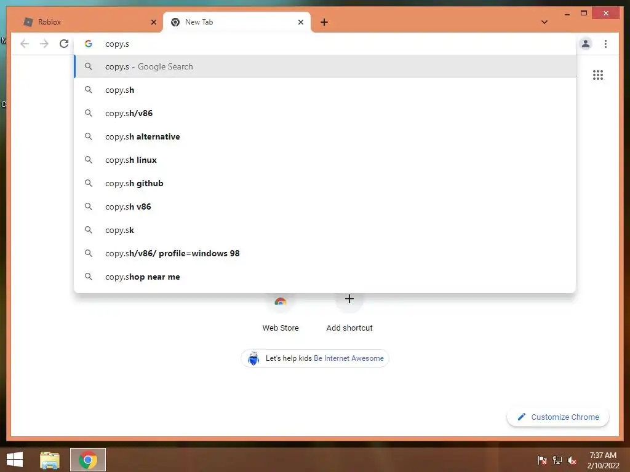Close the Roblox tab
The width and height of the screenshot is (630, 472).
click(x=153, y=22)
